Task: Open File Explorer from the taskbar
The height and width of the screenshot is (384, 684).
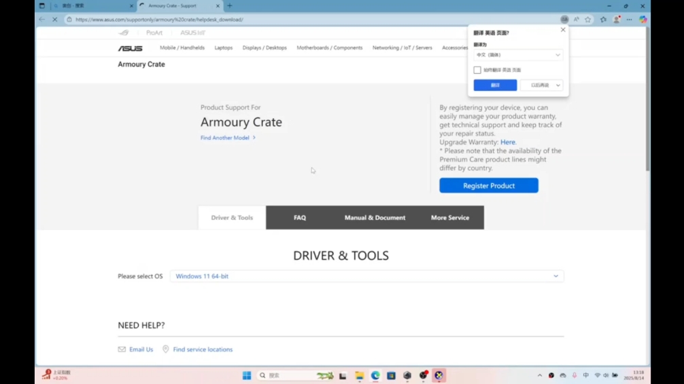Action: [360, 375]
